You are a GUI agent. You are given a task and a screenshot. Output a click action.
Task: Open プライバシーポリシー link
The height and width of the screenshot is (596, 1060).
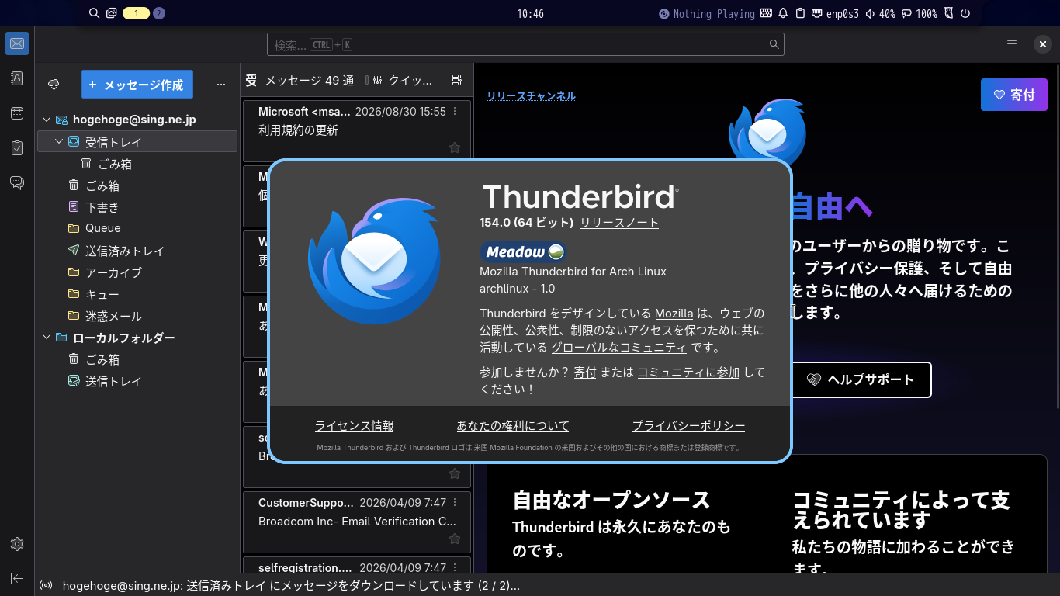pyautogui.click(x=689, y=426)
